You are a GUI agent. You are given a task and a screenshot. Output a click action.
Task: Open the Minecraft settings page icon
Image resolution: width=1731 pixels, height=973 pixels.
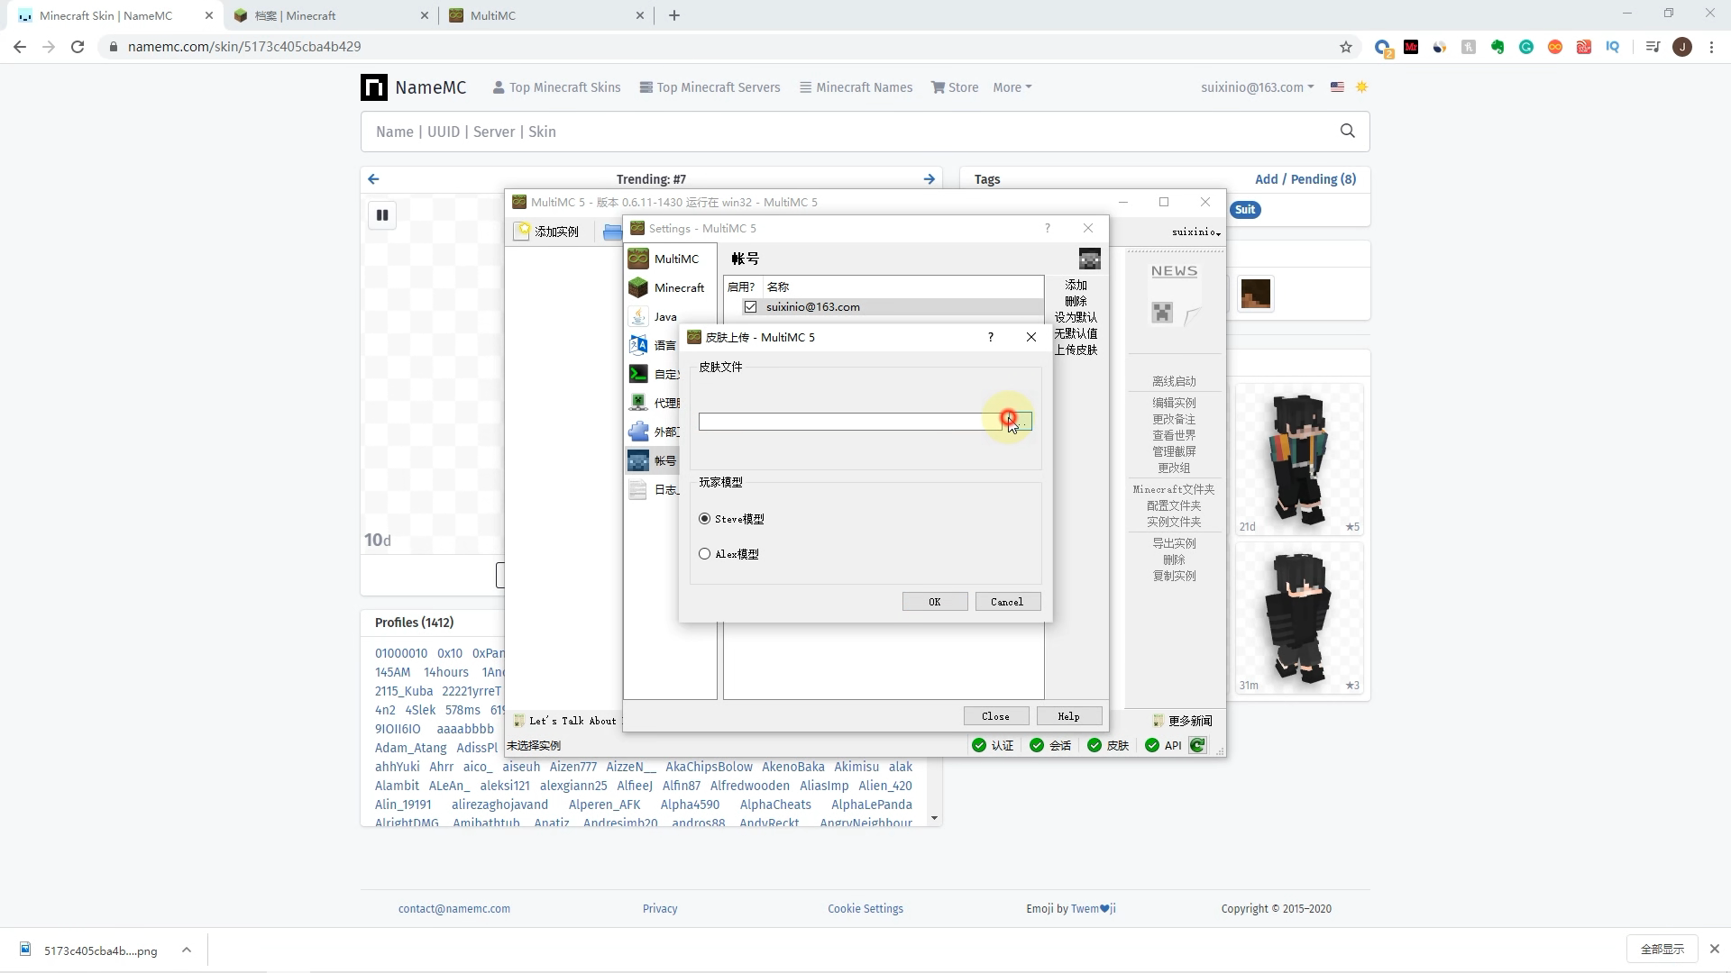point(638,288)
